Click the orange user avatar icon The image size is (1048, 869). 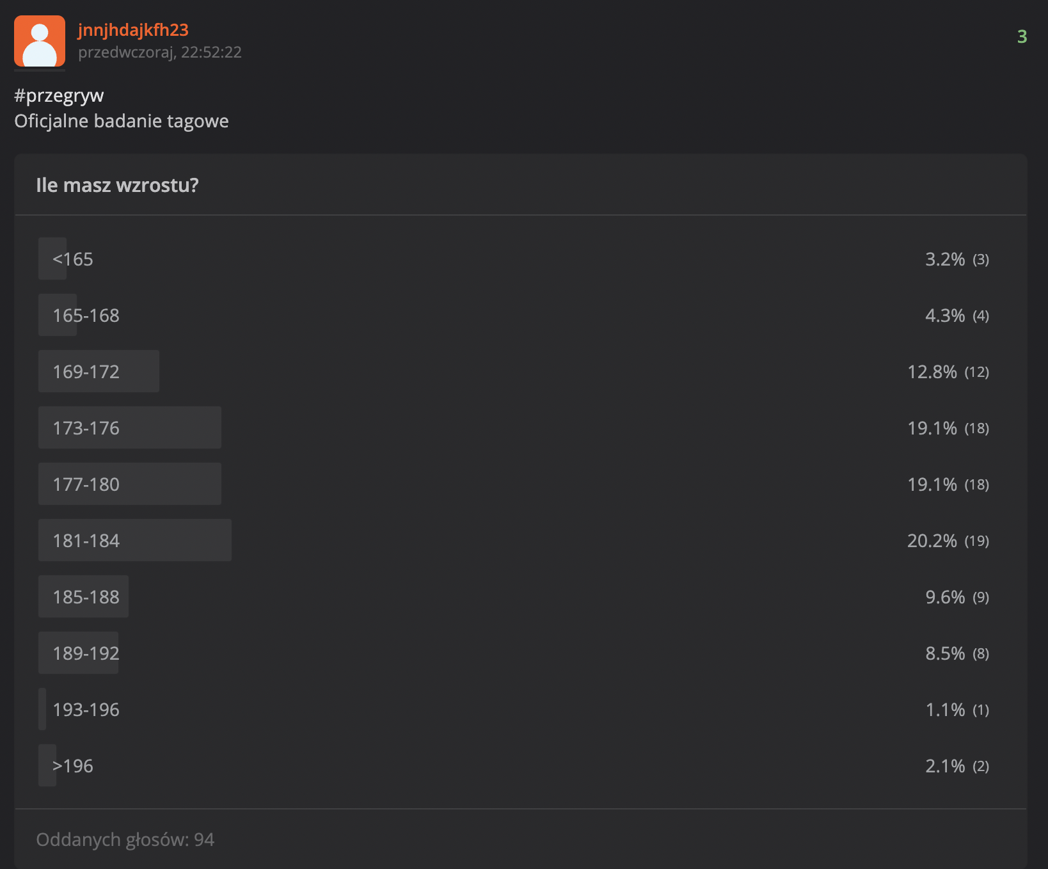pos(40,41)
